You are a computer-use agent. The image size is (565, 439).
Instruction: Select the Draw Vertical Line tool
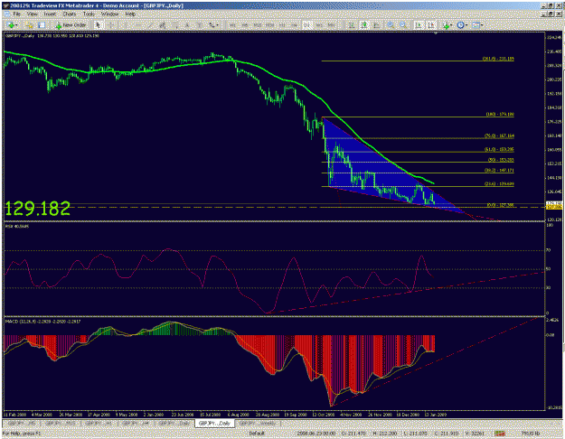[124, 25]
